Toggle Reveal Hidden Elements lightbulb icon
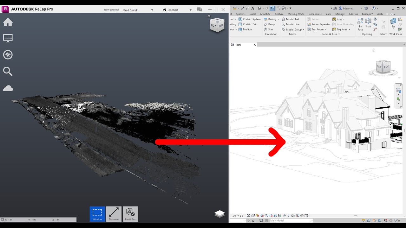The height and width of the screenshot is (228, 406). point(288,216)
